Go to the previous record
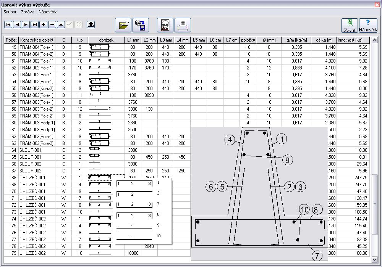This screenshot has height=267, width=382. [x=17, y=24]
